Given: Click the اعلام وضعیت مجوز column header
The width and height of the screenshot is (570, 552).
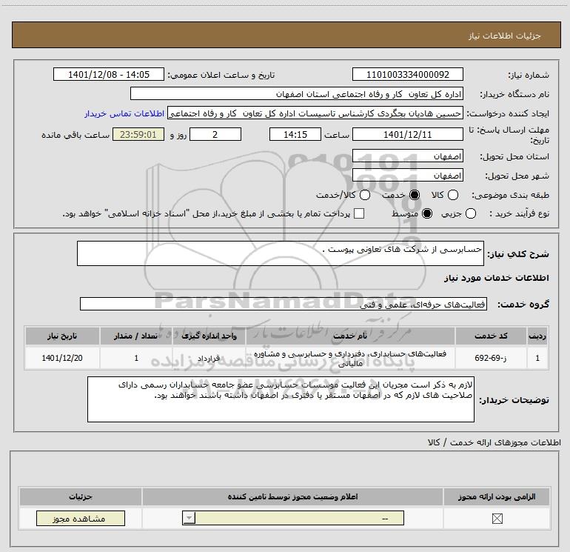Looking at the screenshot, I should [292, 496].
